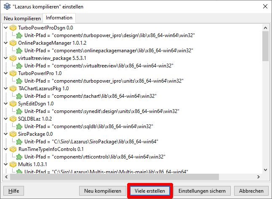
Task: Click the vertical scrollbar thumb
Action: (x=265, y=46)
